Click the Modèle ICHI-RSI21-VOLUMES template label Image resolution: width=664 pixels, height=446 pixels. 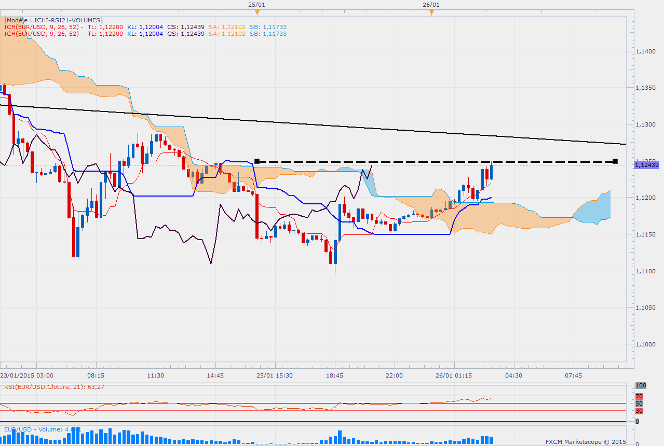53,20
